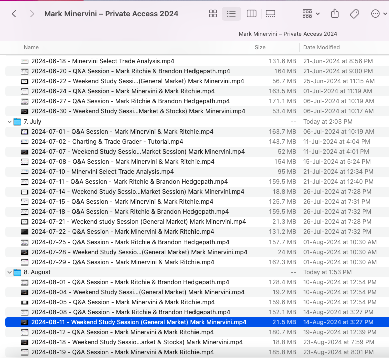Click the Edit Tags icon
The image size is (389, 358).
[x=354, y=14]
